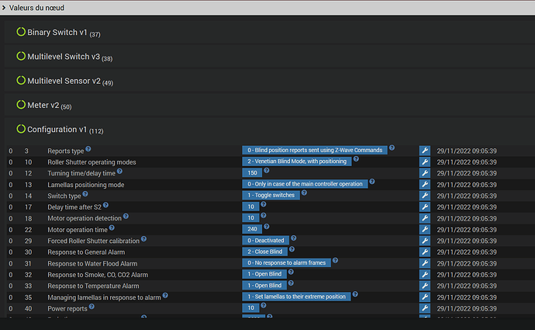
Task: Collapse the Valeurs du nœud panel
Action: 5,6
